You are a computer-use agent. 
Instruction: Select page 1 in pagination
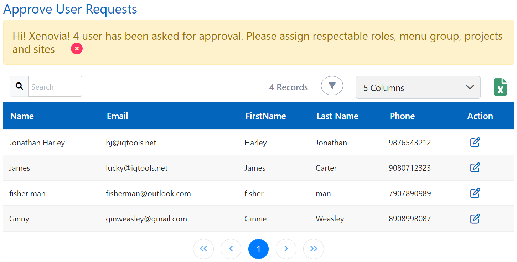(258, 249)
